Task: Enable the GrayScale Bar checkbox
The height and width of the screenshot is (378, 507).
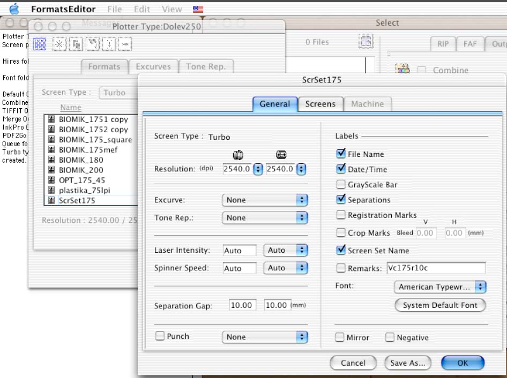Action: pyautogui.click(x=341, y=184)
